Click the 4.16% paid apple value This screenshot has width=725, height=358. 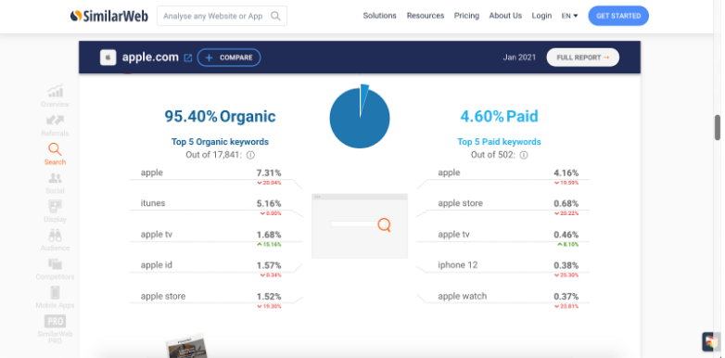click(x=566, y=173)
